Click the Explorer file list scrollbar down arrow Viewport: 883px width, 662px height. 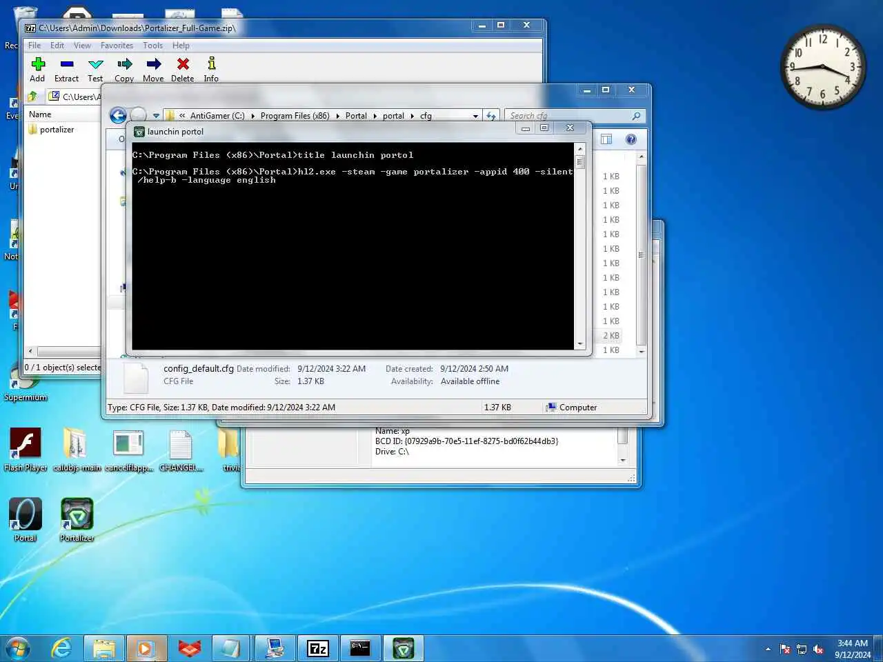pyautogui.click(x=642, y=351)
